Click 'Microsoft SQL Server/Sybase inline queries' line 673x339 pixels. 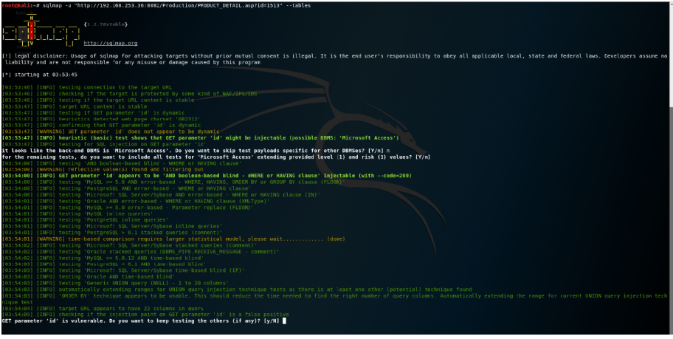pos(112,227)
